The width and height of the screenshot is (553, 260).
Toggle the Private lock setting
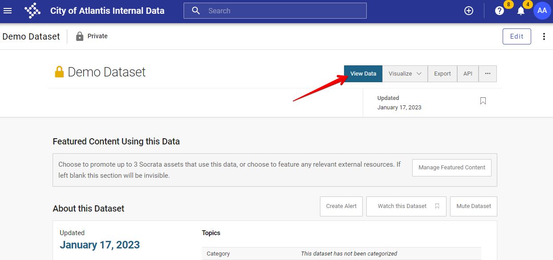pos(81,36)
